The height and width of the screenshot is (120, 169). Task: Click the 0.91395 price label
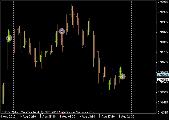(x=163, y=112)
